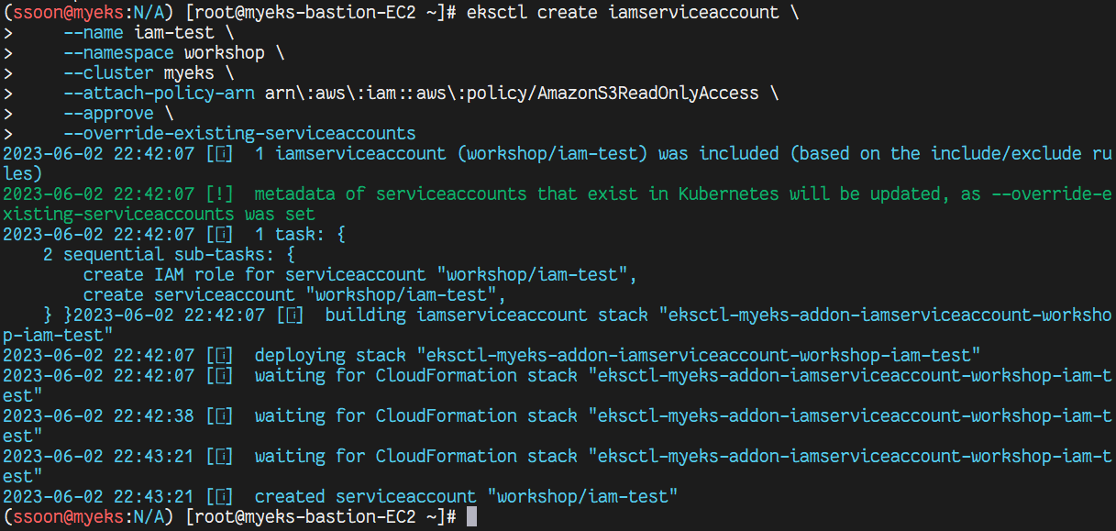Click the '2 sequential sub-tasks: {' line
Screen dimensions: 1116x531
[167, 255]
